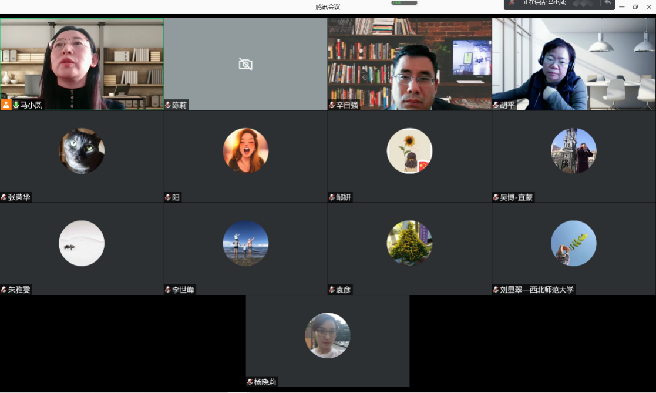Click the 袁彦 name label

point(344,290)
